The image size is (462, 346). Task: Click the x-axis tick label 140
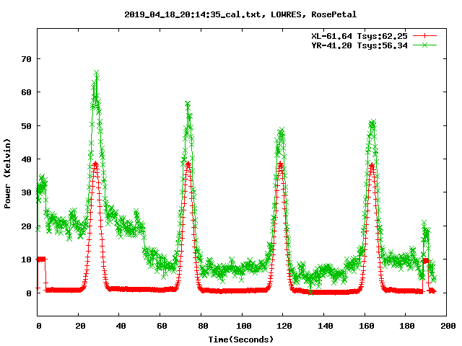(x=326, y=326)
